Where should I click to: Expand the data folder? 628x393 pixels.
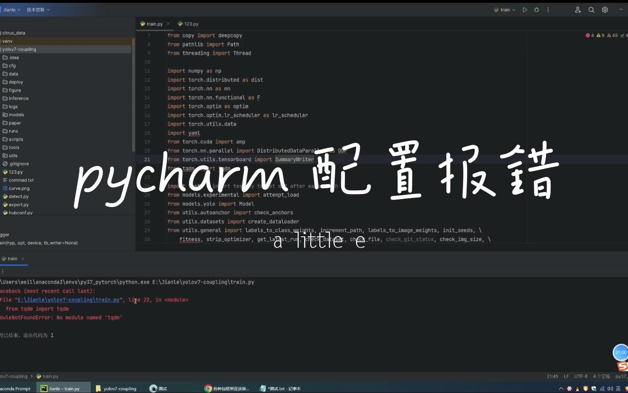[x=11, y=74]
